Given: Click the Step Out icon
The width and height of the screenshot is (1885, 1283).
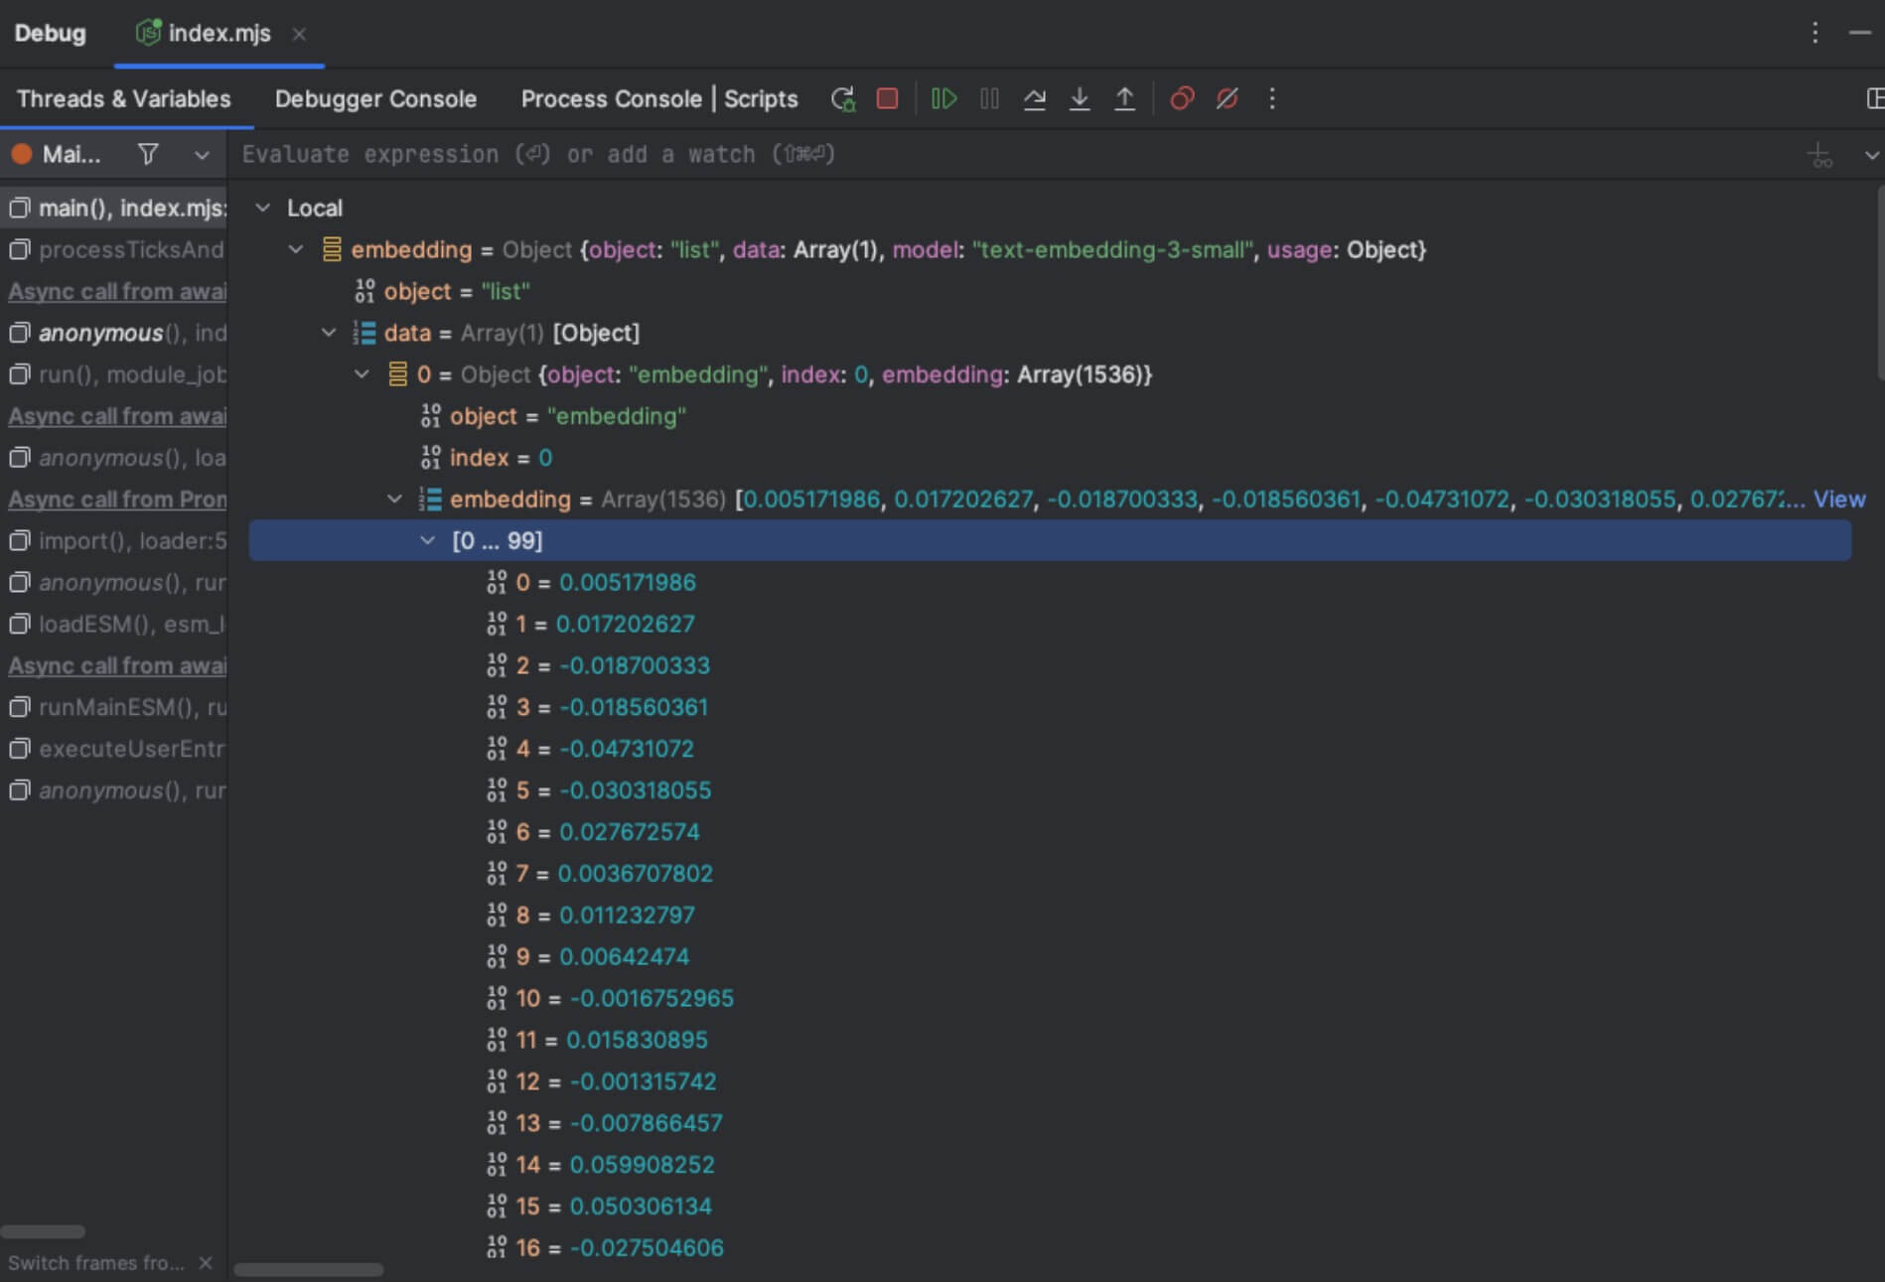Looking at the screenshot, I should 1124,98.
